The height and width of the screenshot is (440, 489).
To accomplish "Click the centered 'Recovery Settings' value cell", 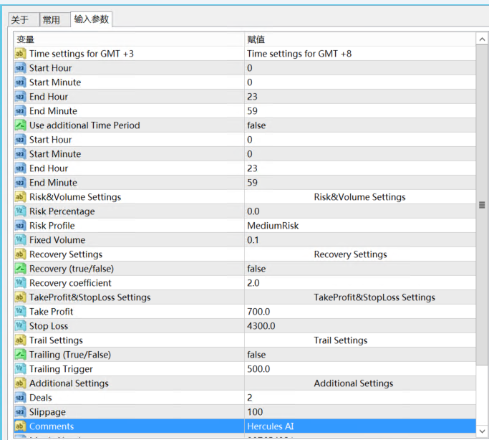I will coord(360,254).
